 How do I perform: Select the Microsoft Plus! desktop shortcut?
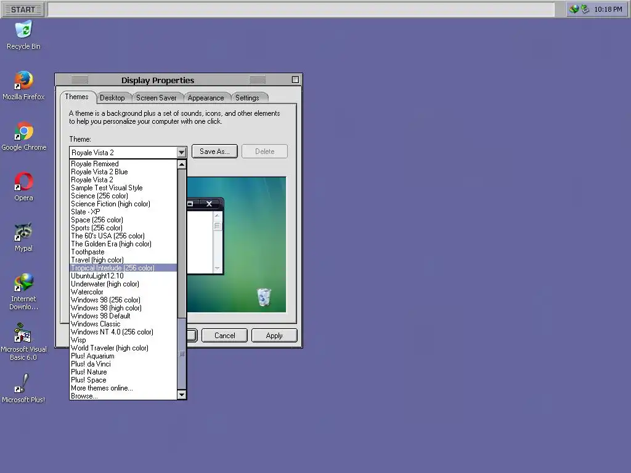pos(24,389)
